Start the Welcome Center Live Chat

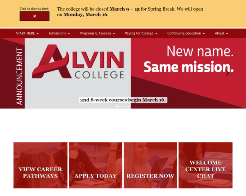tap(205, 165)
